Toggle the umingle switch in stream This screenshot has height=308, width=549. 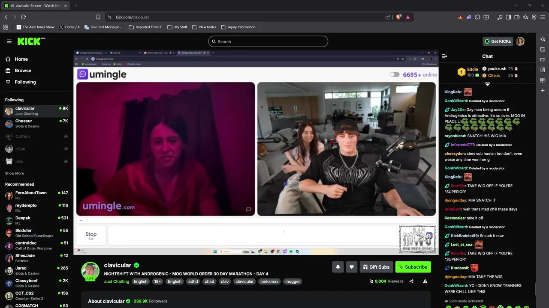(x=395, y=74)
